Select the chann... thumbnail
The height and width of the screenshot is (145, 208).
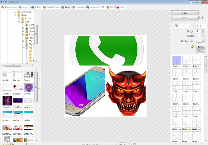[x=7, y=88]
